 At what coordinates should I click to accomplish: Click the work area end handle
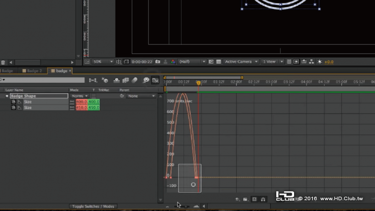pos(242,77)
